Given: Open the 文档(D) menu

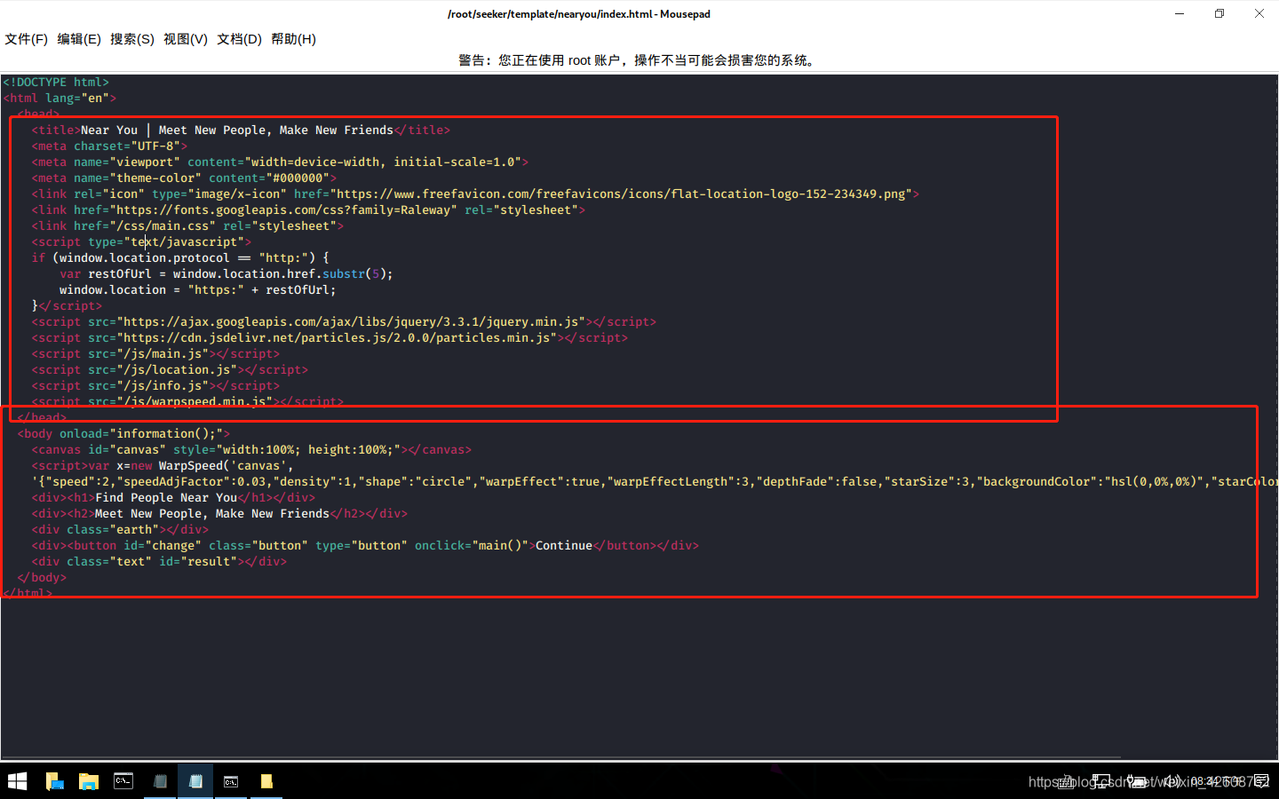Looking at the screenshot, I should click(239, 39).
